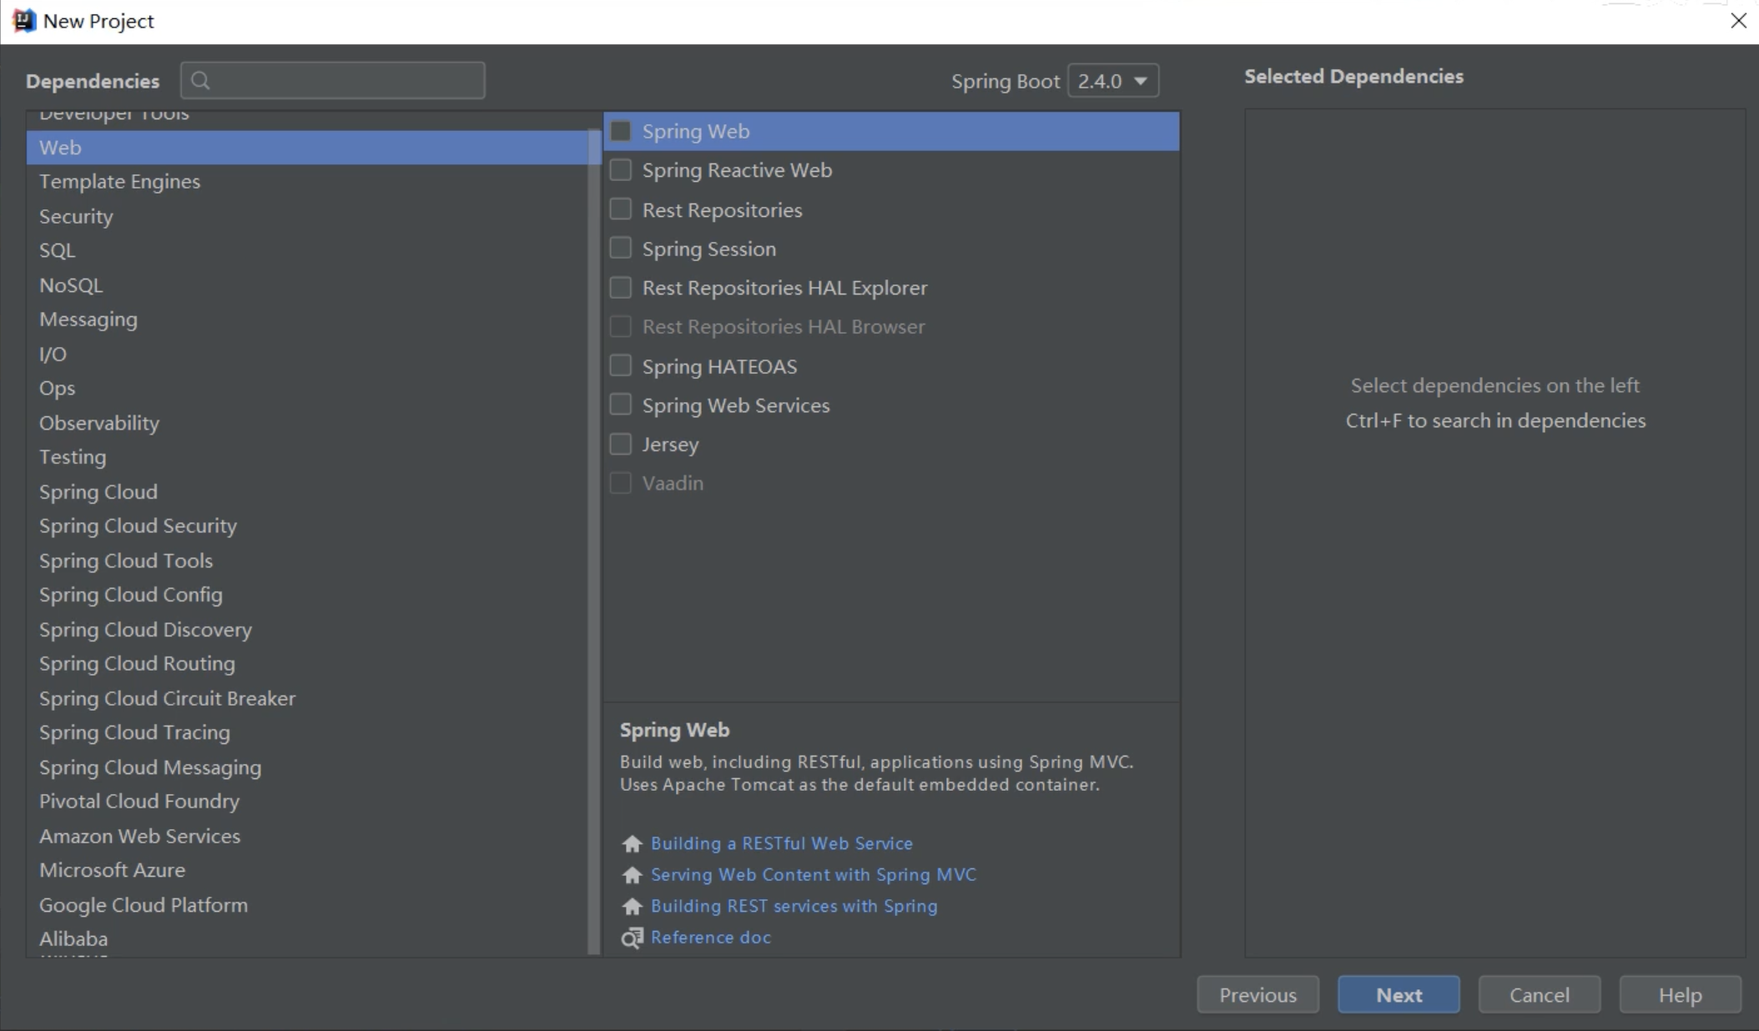The width and height of the screenshot is (1759, 1031).
Task: Open Pivotal Cloud Foundry category
Action: coord(308,802)
